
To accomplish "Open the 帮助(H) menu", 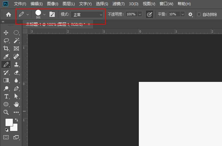I will point(184,4).
